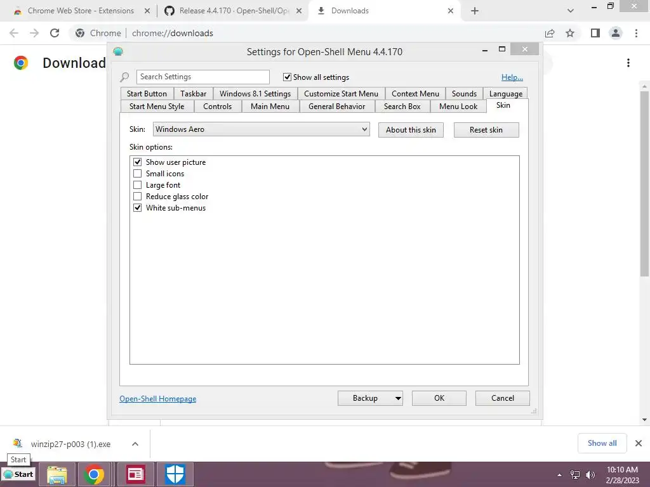Dismiss the download shelf with X
650x487 pixels.
[x=639, y=443]
